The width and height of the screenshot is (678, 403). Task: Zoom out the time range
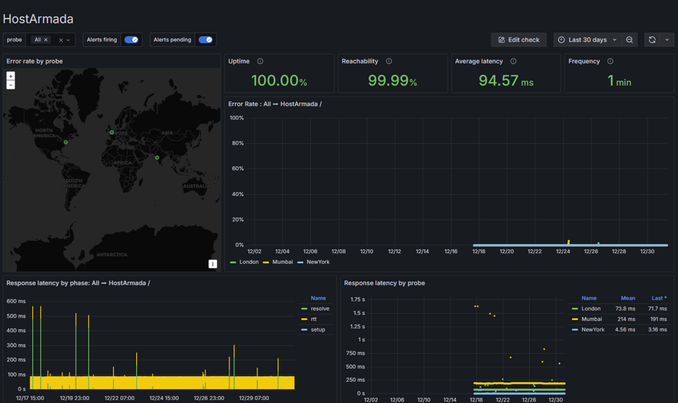(630, 40)
